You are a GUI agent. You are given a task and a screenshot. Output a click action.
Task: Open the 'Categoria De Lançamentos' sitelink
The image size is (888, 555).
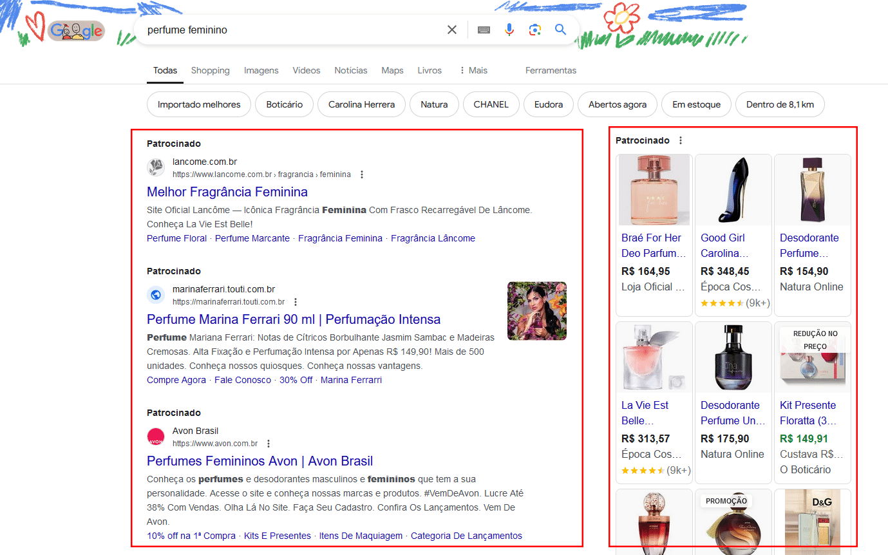(x=466, y=536)
